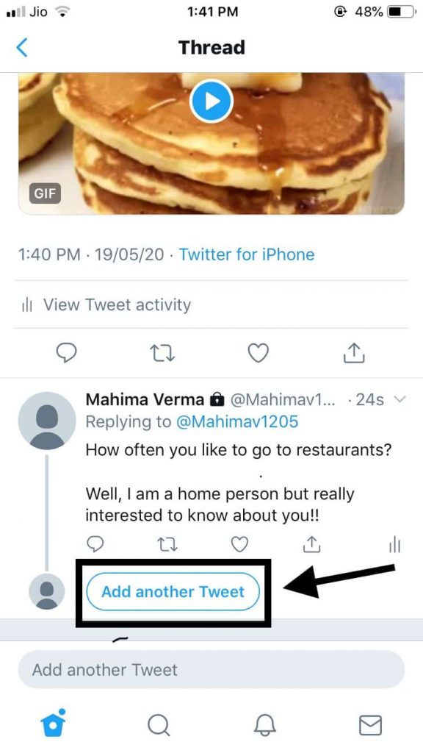423x753 pixels.
Task: Reply to Mahima Verma's tweet
Action: coord(96,544)
